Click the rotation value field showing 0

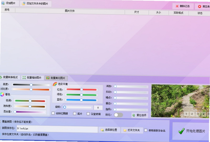[x=98, y=108]
